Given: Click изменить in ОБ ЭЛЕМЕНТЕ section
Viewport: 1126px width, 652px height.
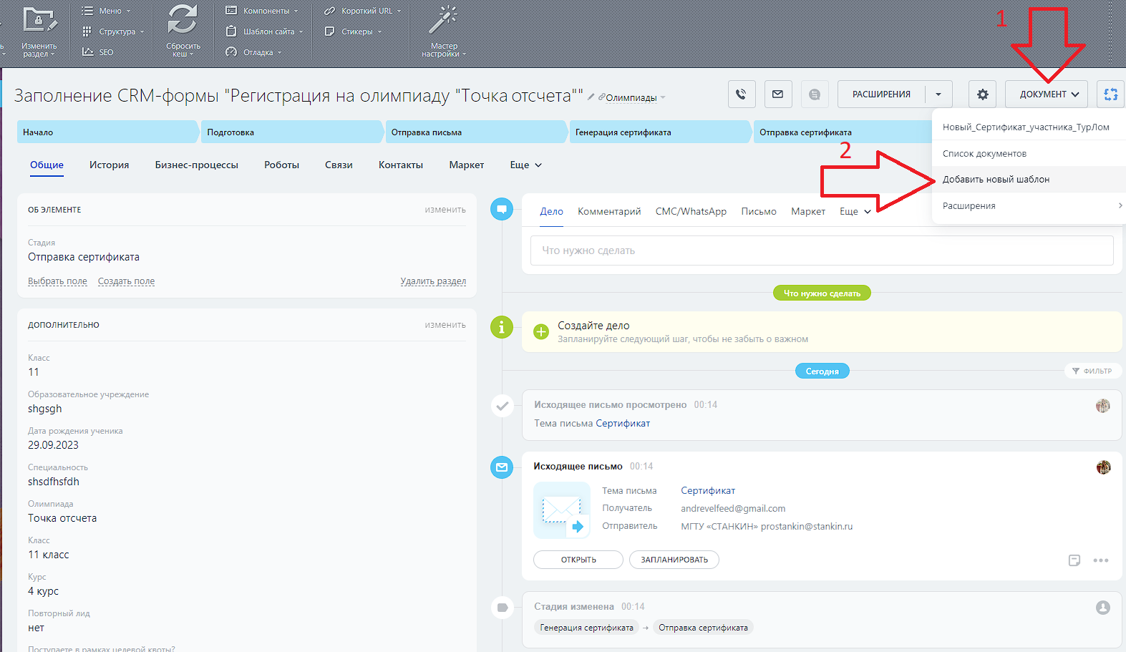Looking at the screenshot, I should (x=445, y=210).
